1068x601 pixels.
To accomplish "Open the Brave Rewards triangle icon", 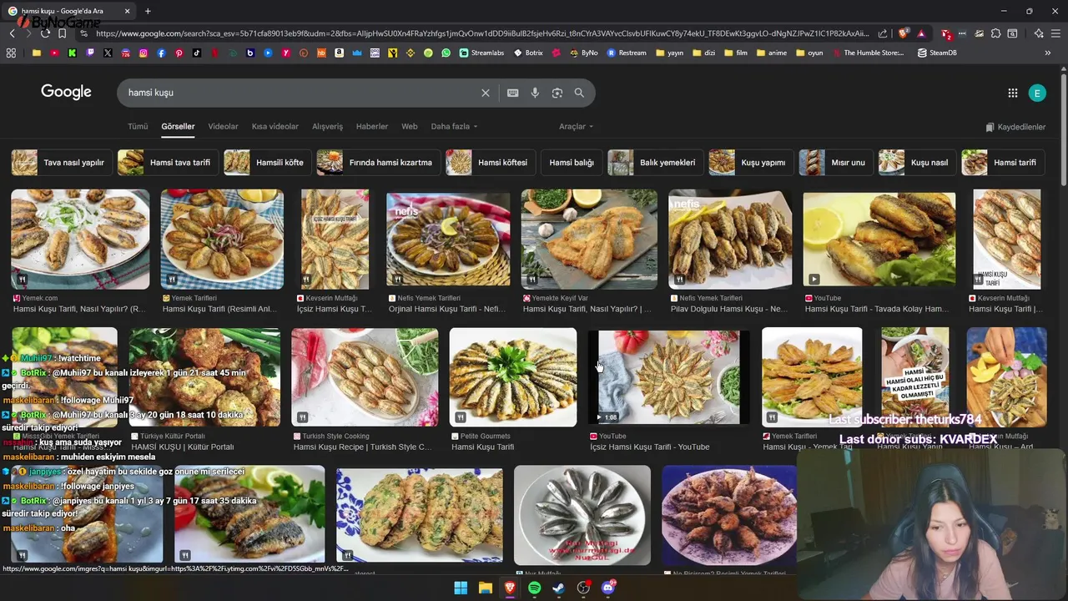I will tap(921, 33).
